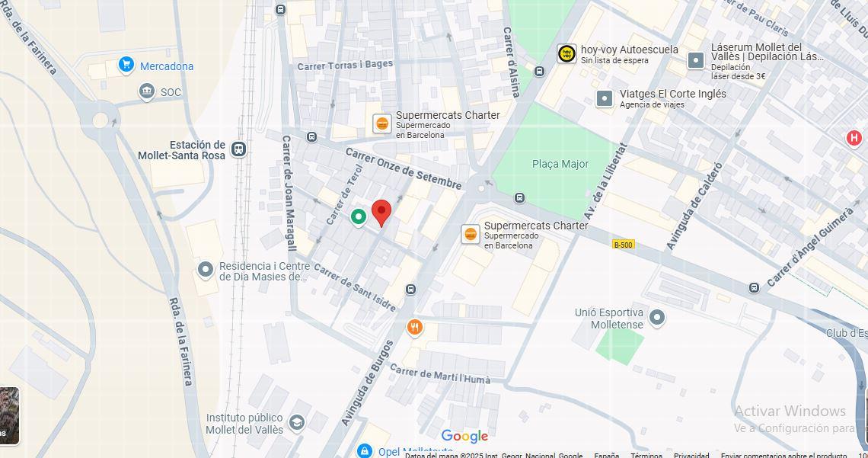Open the Residencia i Centre de Dia marker
Viewport: 868px width, 458px height.
coord(206,270)
